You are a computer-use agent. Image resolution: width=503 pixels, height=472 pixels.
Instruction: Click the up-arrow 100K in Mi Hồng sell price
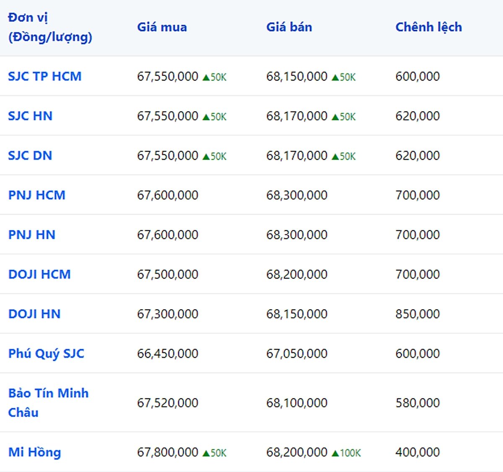click(346, 453)
